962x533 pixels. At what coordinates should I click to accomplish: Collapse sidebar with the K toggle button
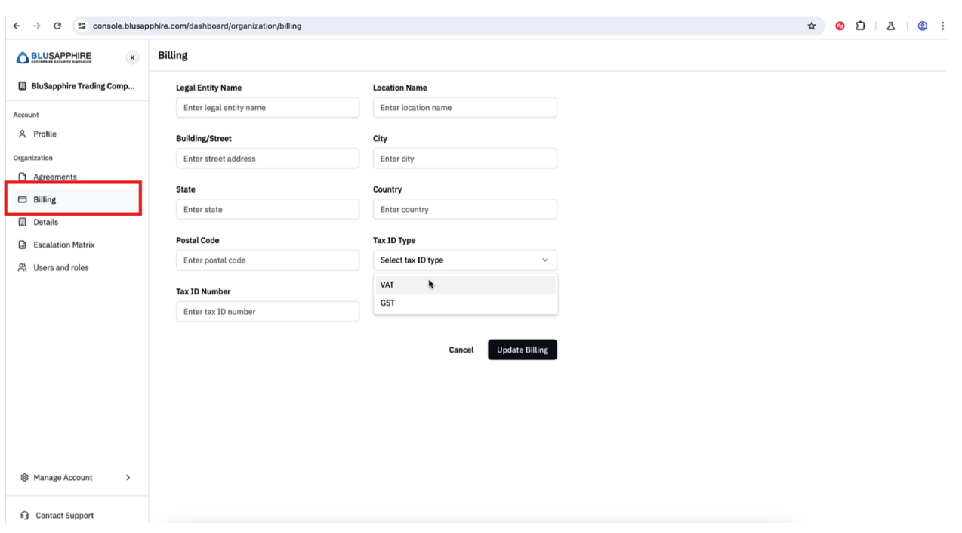click(x=132, y=57)
